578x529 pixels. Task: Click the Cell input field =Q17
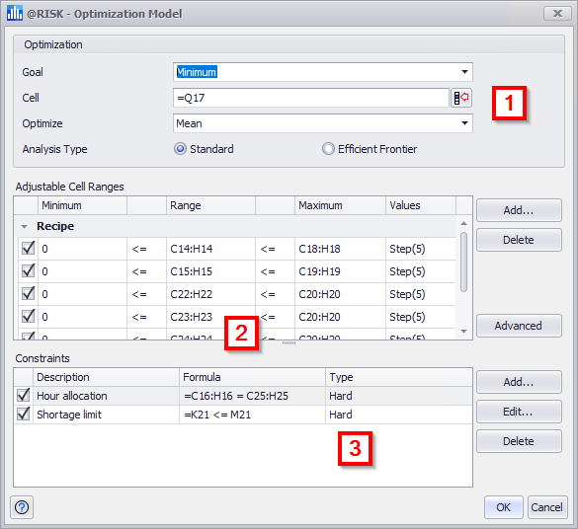311,98
